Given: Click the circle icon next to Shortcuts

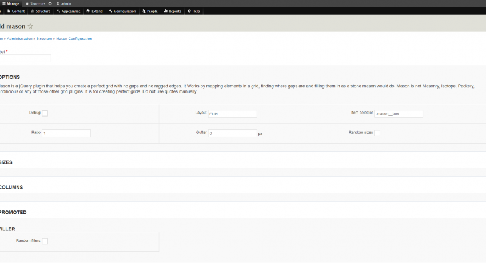Looking at the screenshot, I should point(50,4).
